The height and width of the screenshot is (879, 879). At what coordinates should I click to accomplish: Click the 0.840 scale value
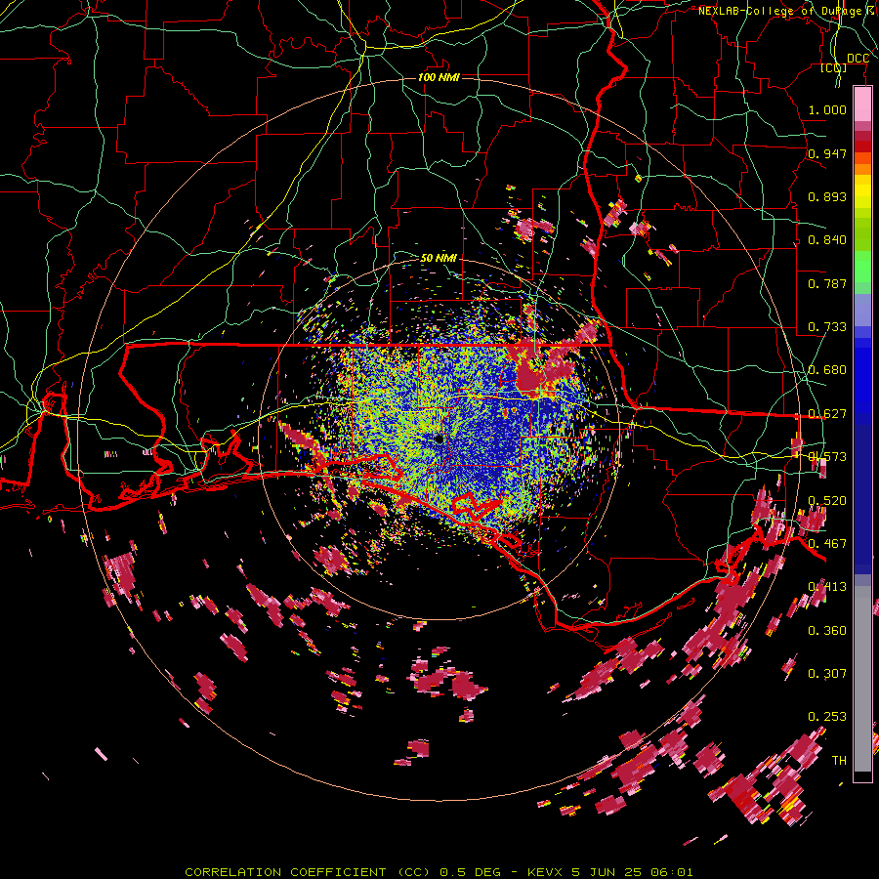827,240
